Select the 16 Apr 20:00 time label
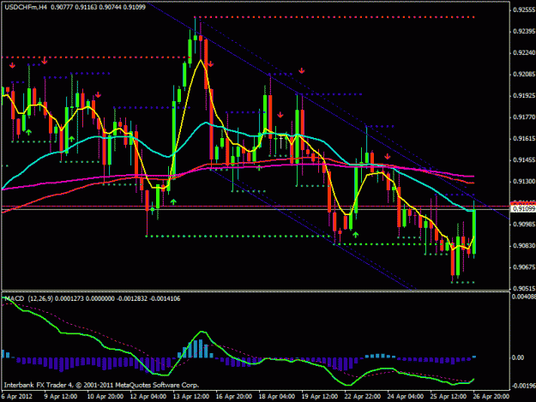This screenshot has width=536, height=402. pos(234,397)
